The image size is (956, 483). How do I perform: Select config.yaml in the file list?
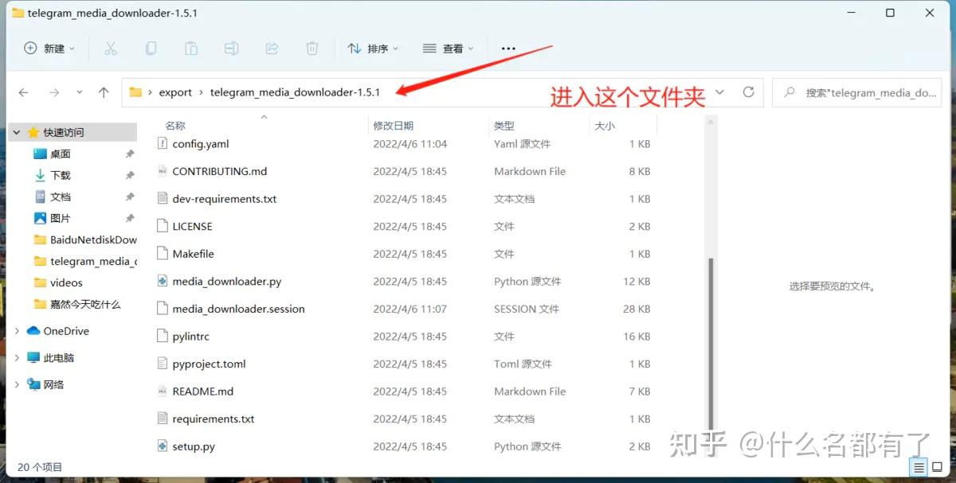coord(202,143)
